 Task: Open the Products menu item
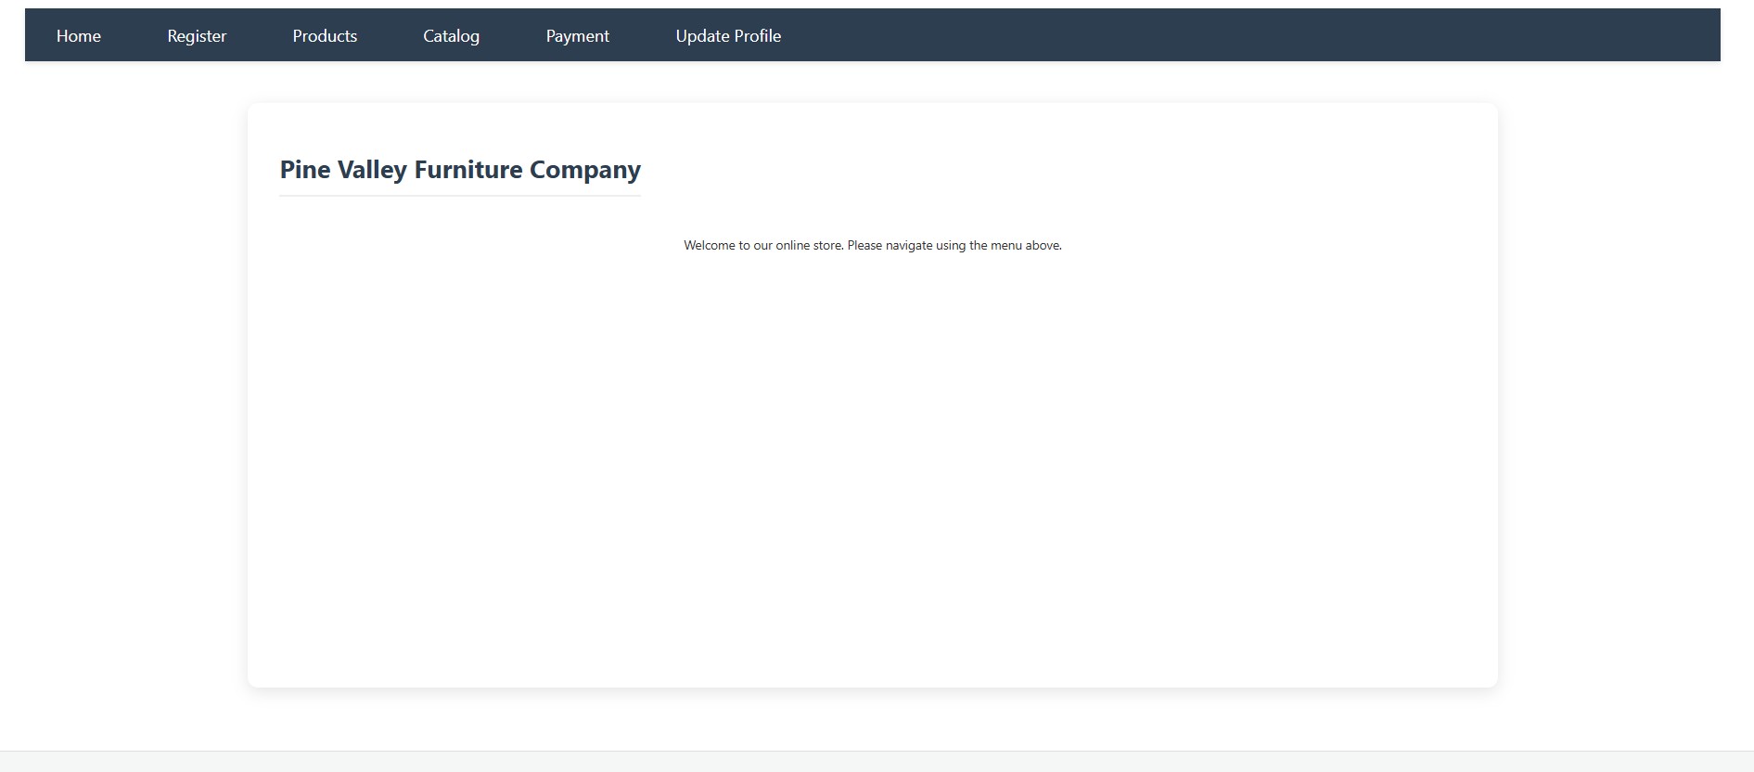tap(325, 36)
